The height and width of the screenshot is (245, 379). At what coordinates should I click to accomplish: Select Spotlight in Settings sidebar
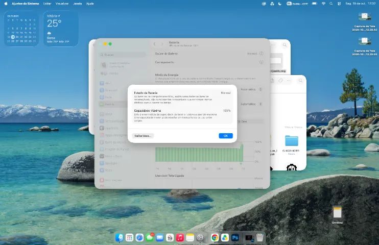click(x=109, y=163)
